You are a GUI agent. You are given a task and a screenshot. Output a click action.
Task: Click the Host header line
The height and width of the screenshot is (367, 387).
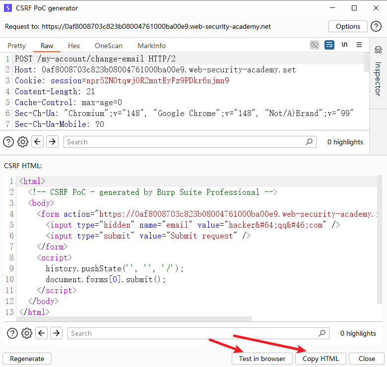pyautogui.click(x=155, y=70)
